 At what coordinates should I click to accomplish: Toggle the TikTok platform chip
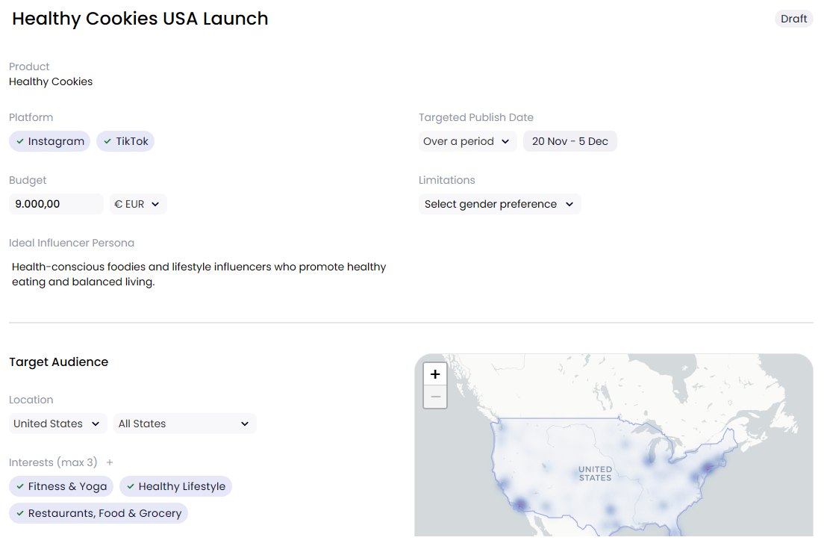click(125, 141)
